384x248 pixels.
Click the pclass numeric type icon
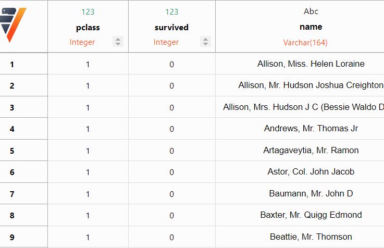(x=88, y=12)
